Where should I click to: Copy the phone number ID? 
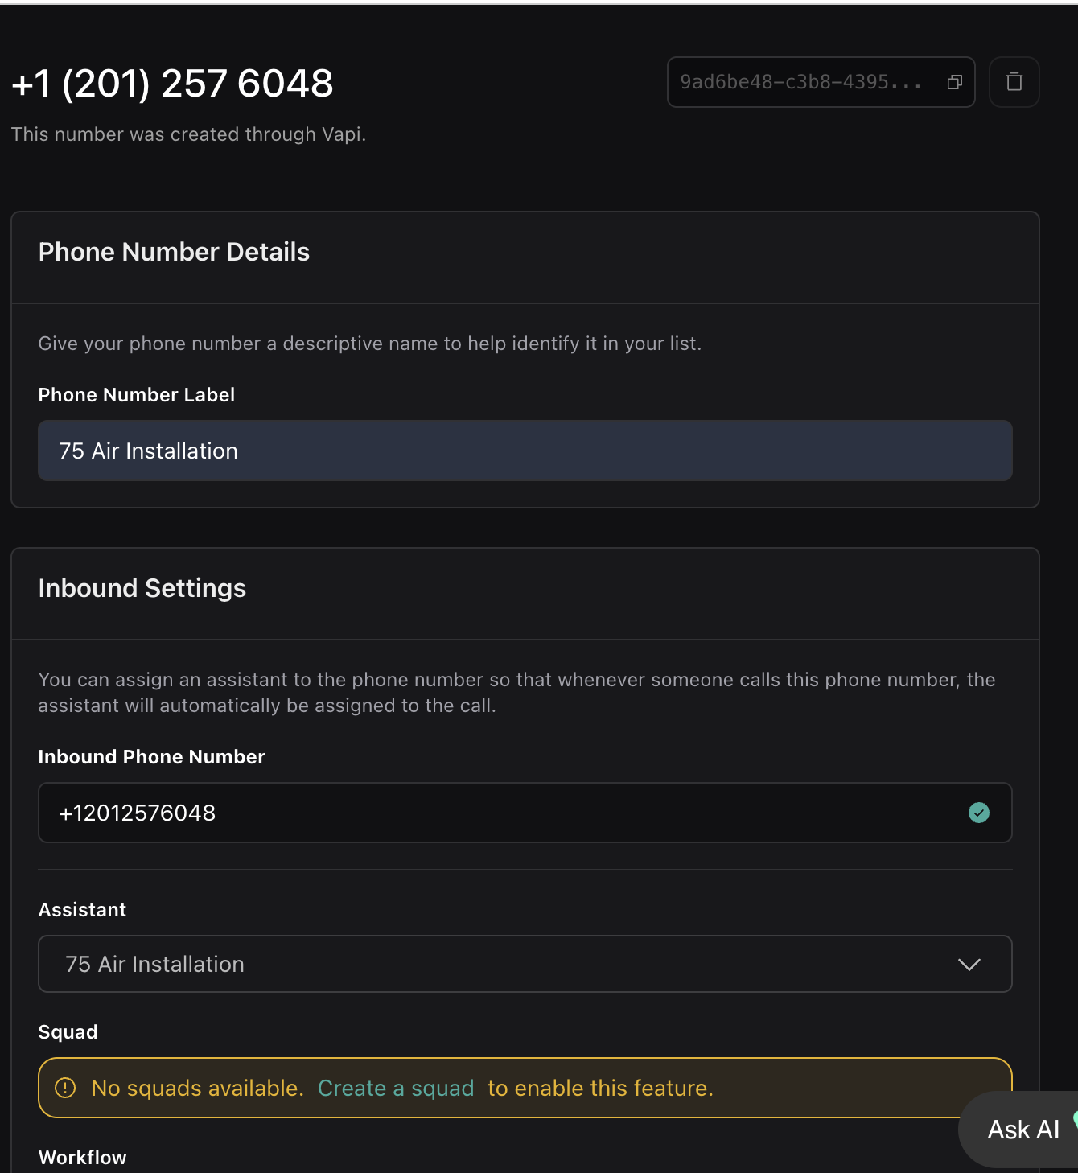(x=954, y=82)
